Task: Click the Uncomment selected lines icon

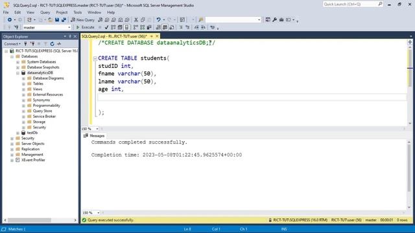Action: [187, 27]
